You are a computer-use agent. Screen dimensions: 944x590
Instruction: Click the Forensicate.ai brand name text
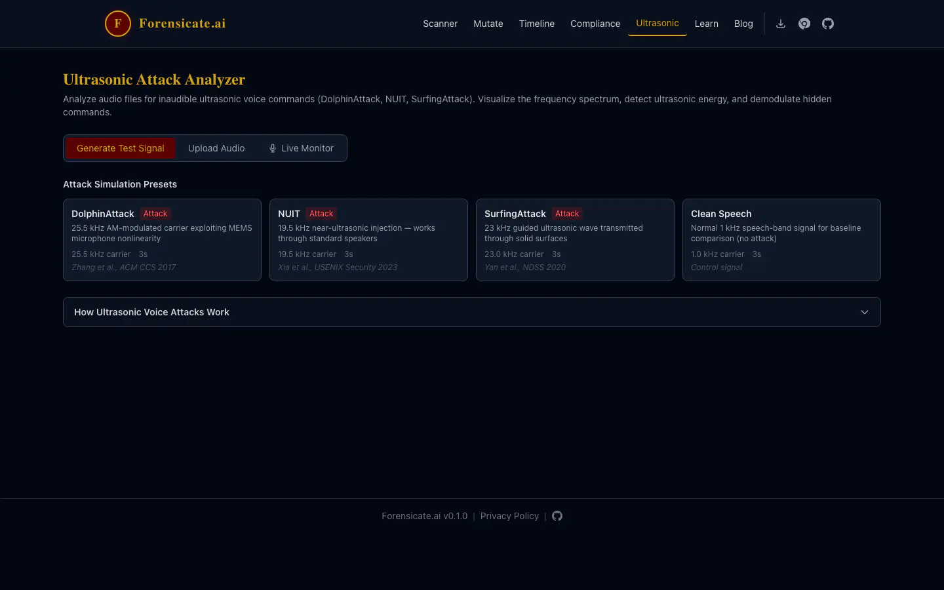[x=182, y=24]
